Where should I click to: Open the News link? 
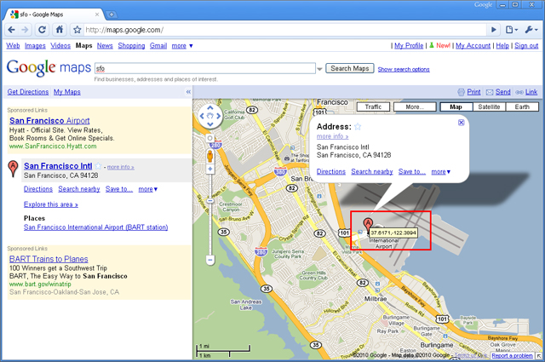pyautogui.click(x=105, y=45)
